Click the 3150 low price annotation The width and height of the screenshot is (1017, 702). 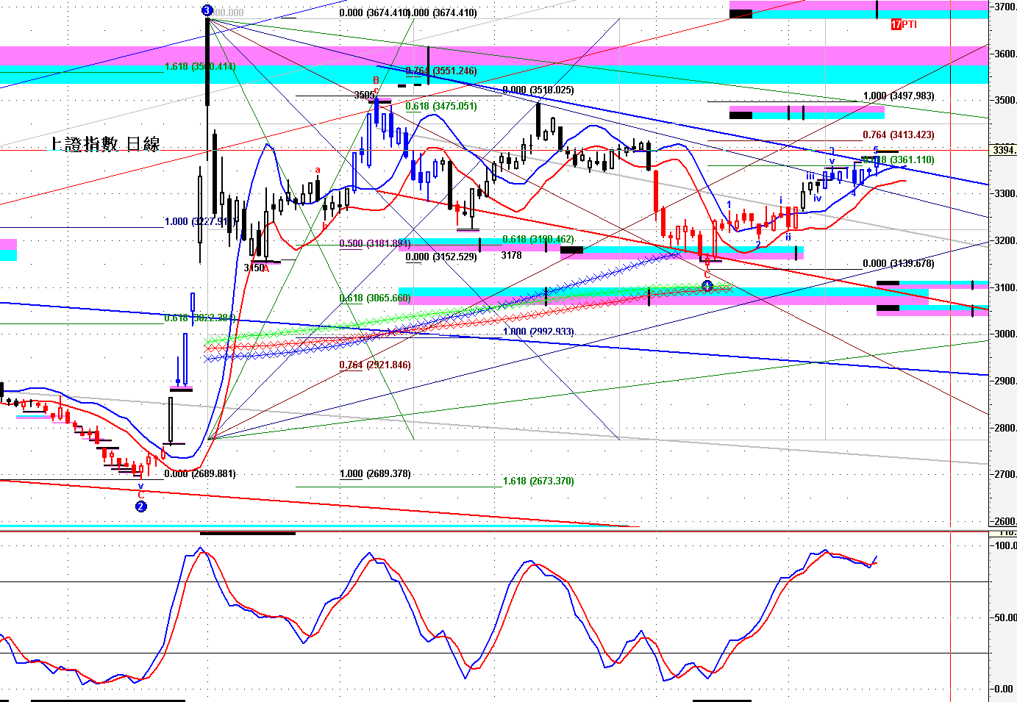click(x=254, y=268)
